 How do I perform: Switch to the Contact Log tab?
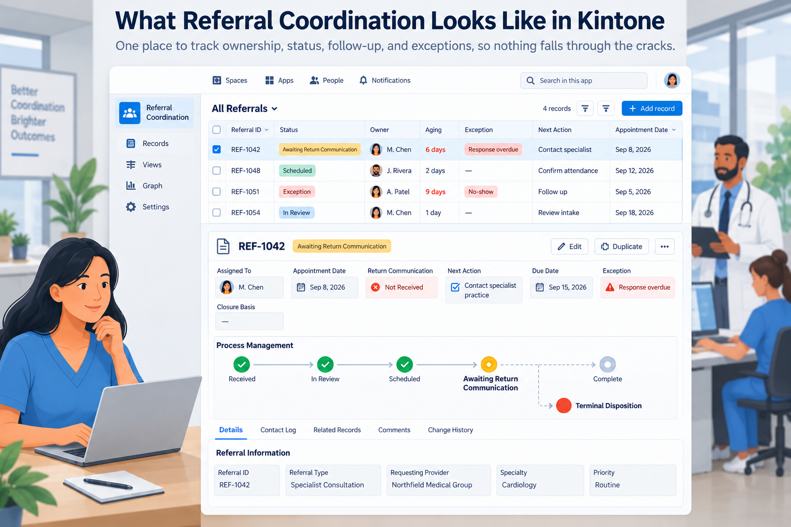(x=278, y=430)
